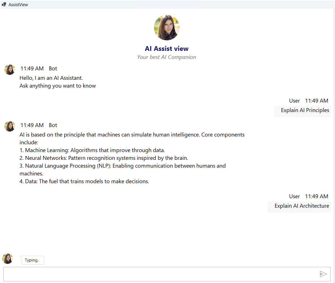Screen dimensions: 335x283
Task: Click the 'User 11:49 AM' header above Explain AI Architecture
Action: [309, 197]
